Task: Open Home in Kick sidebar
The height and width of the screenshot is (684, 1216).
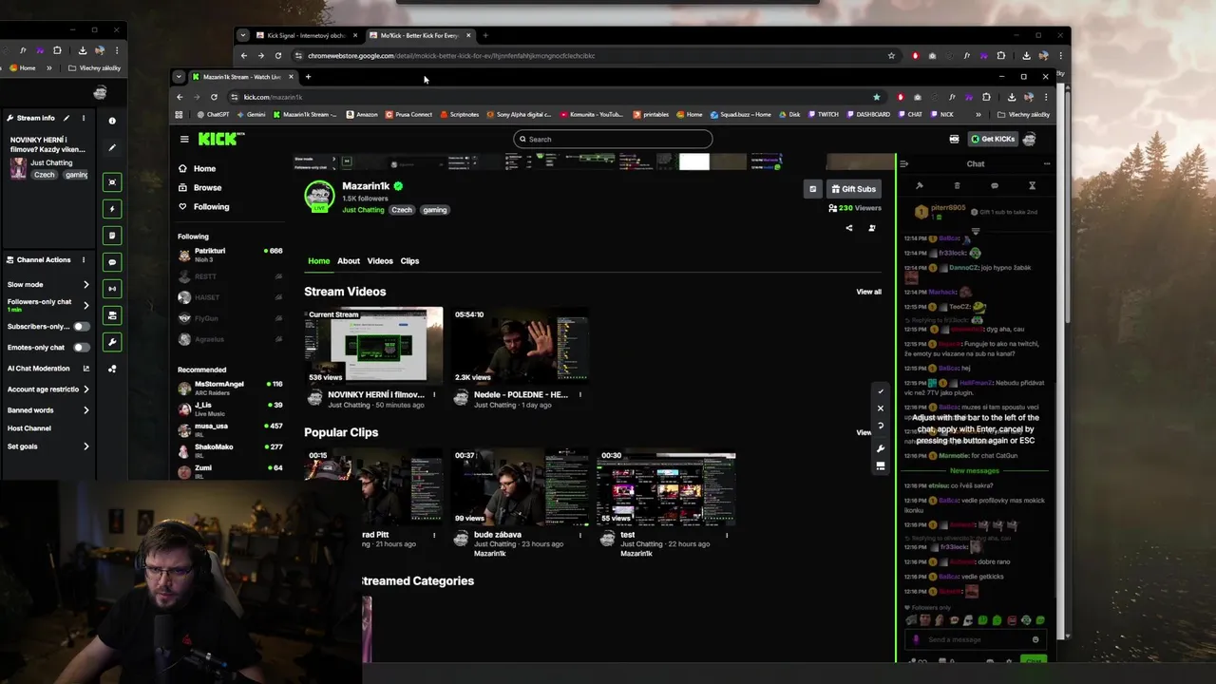Action: point(198,168)
